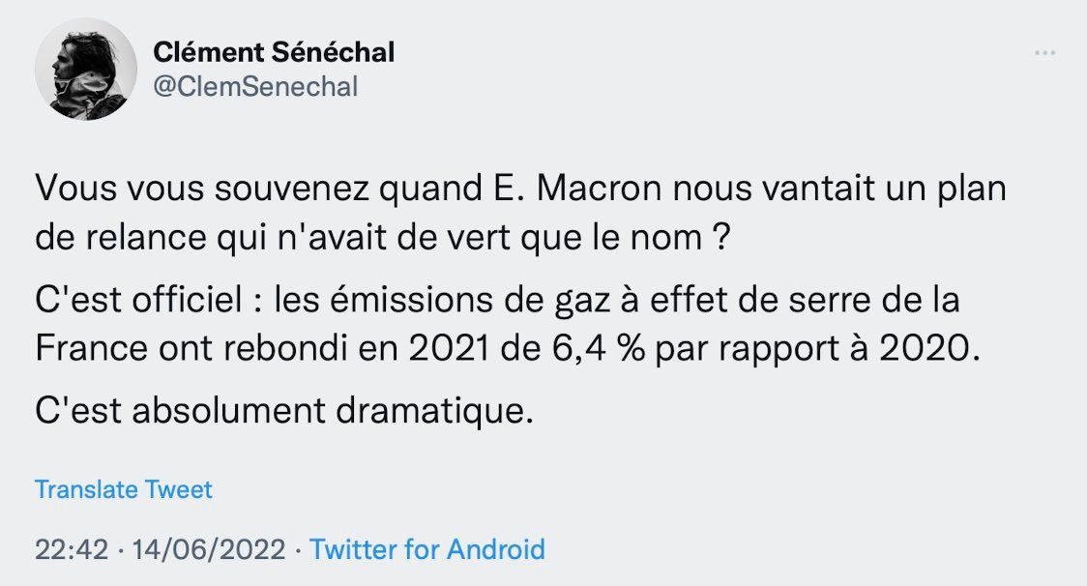The height and width of the screenshot is (586, 1087).
Task: Visit the Clément Sénéchal display name link
Action: tap(274, 52)
